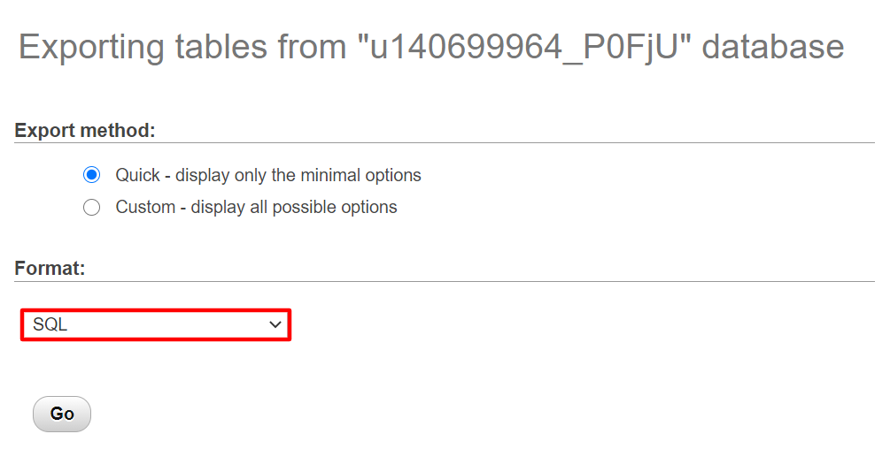Click the "Custom - display all possible options" label

[256, 208]
